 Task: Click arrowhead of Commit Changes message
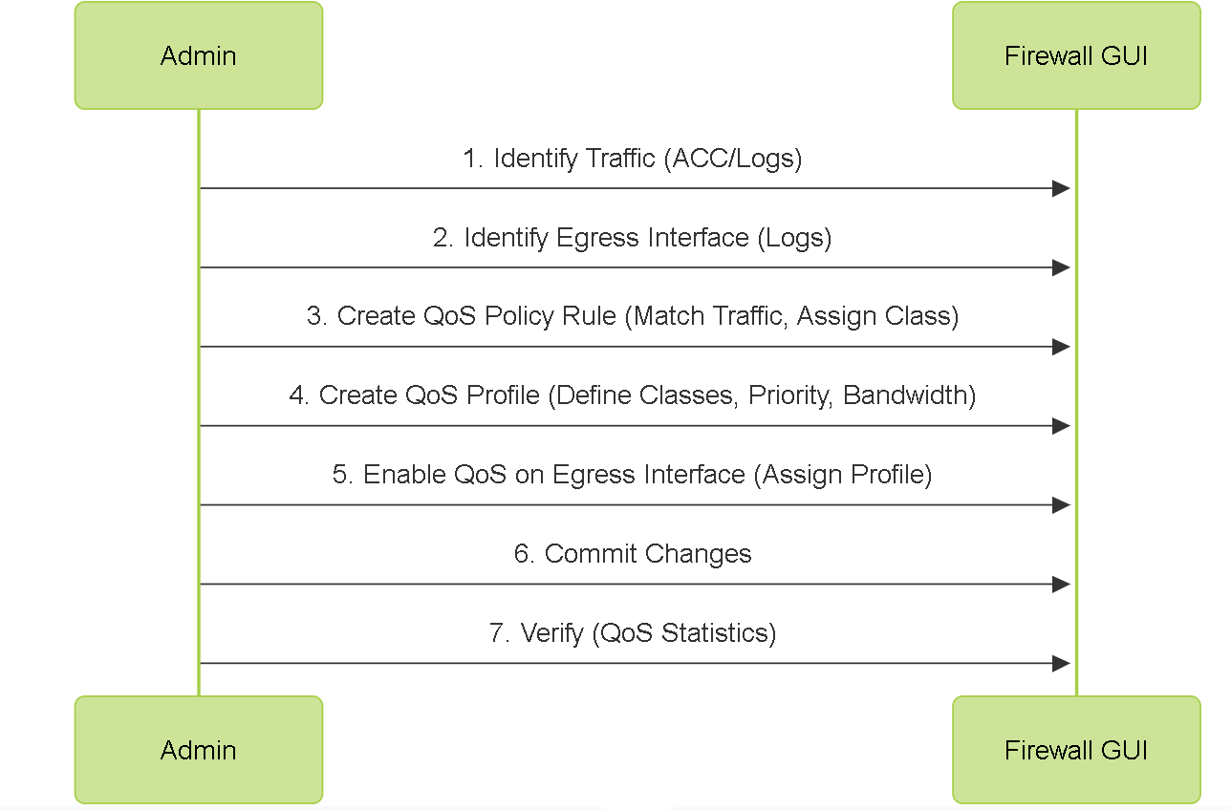pos(1061,585)
